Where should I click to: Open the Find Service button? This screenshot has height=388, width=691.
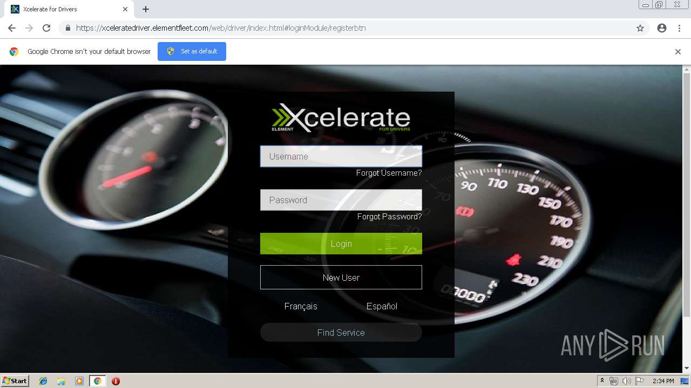click(341, 332)
